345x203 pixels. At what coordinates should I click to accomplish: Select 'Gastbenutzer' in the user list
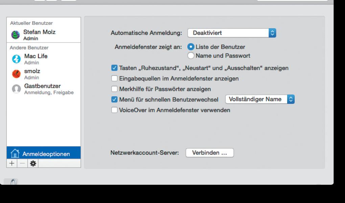(44, 89)
